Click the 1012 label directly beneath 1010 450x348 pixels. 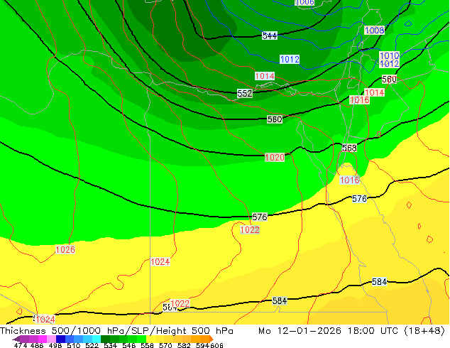[390, 63]
